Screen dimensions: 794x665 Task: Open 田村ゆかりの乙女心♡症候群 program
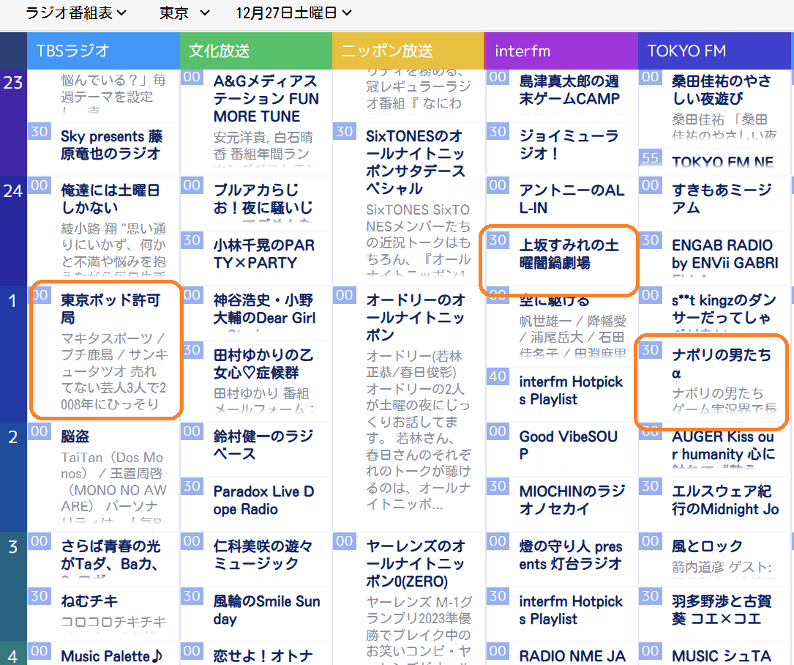[x=263, y=364]
